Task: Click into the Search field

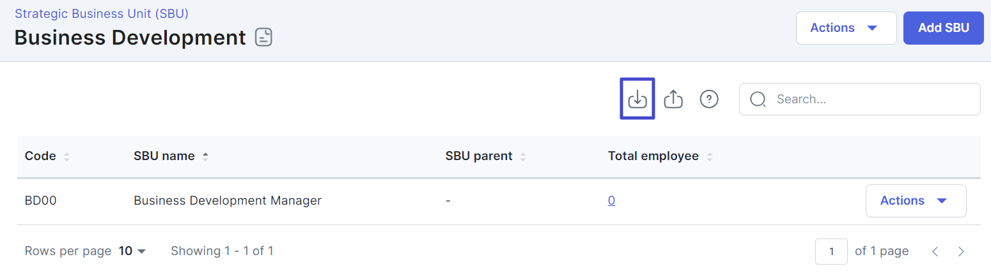Action: pos(859,99)
